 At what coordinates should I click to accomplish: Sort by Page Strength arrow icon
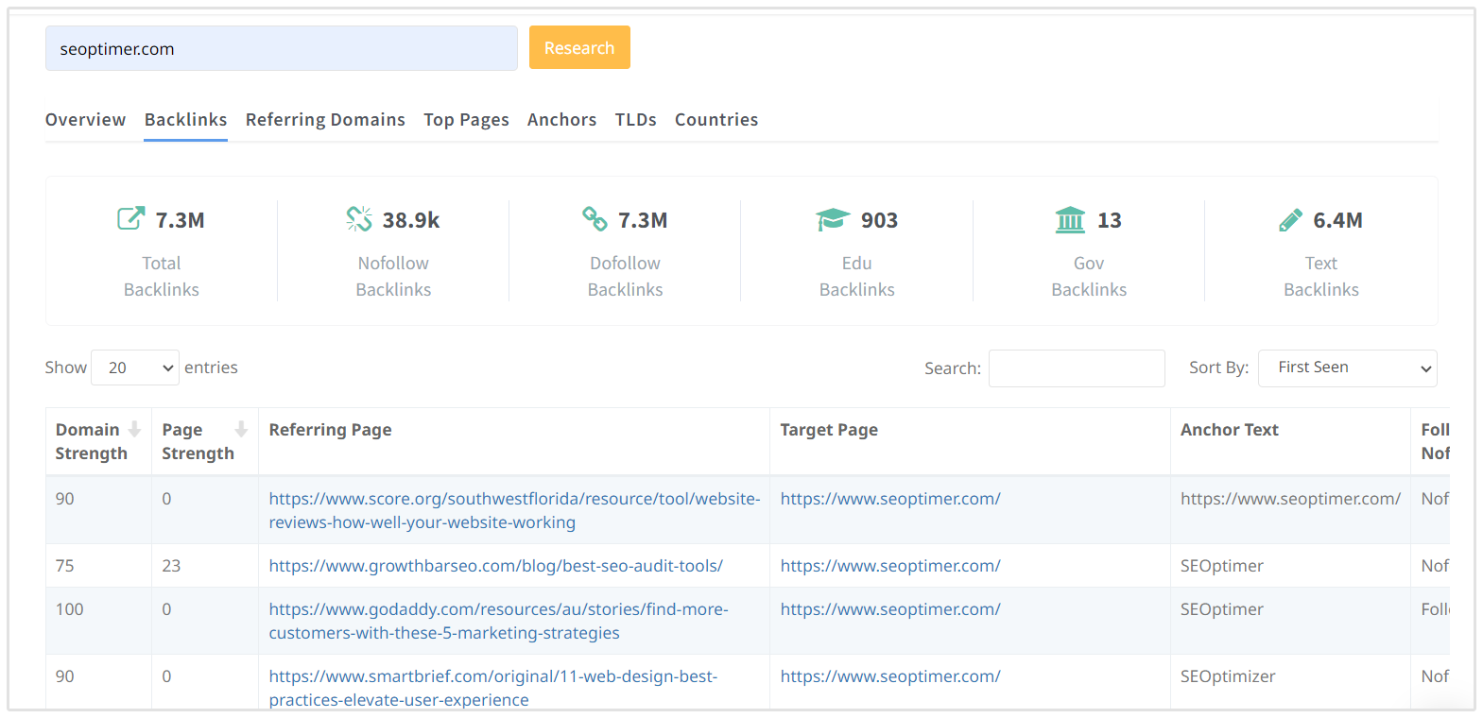point(241,430)
